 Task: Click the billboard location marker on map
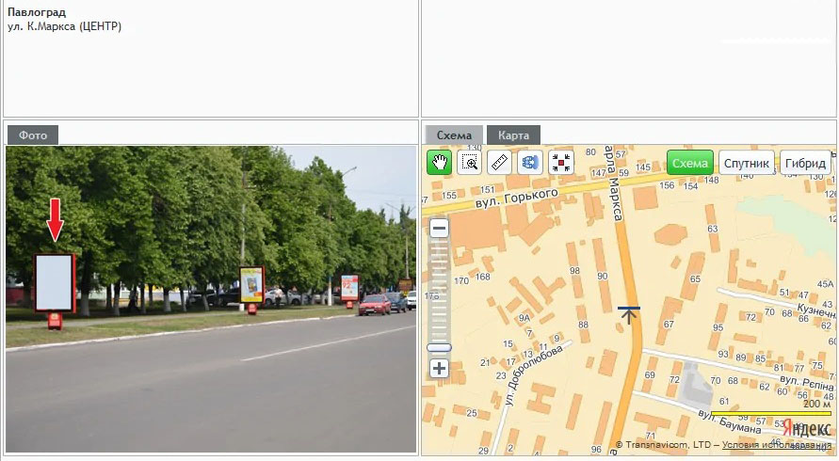point(629,313)
